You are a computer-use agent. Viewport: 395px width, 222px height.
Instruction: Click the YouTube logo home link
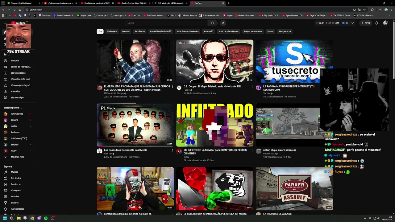pos(19,23)
